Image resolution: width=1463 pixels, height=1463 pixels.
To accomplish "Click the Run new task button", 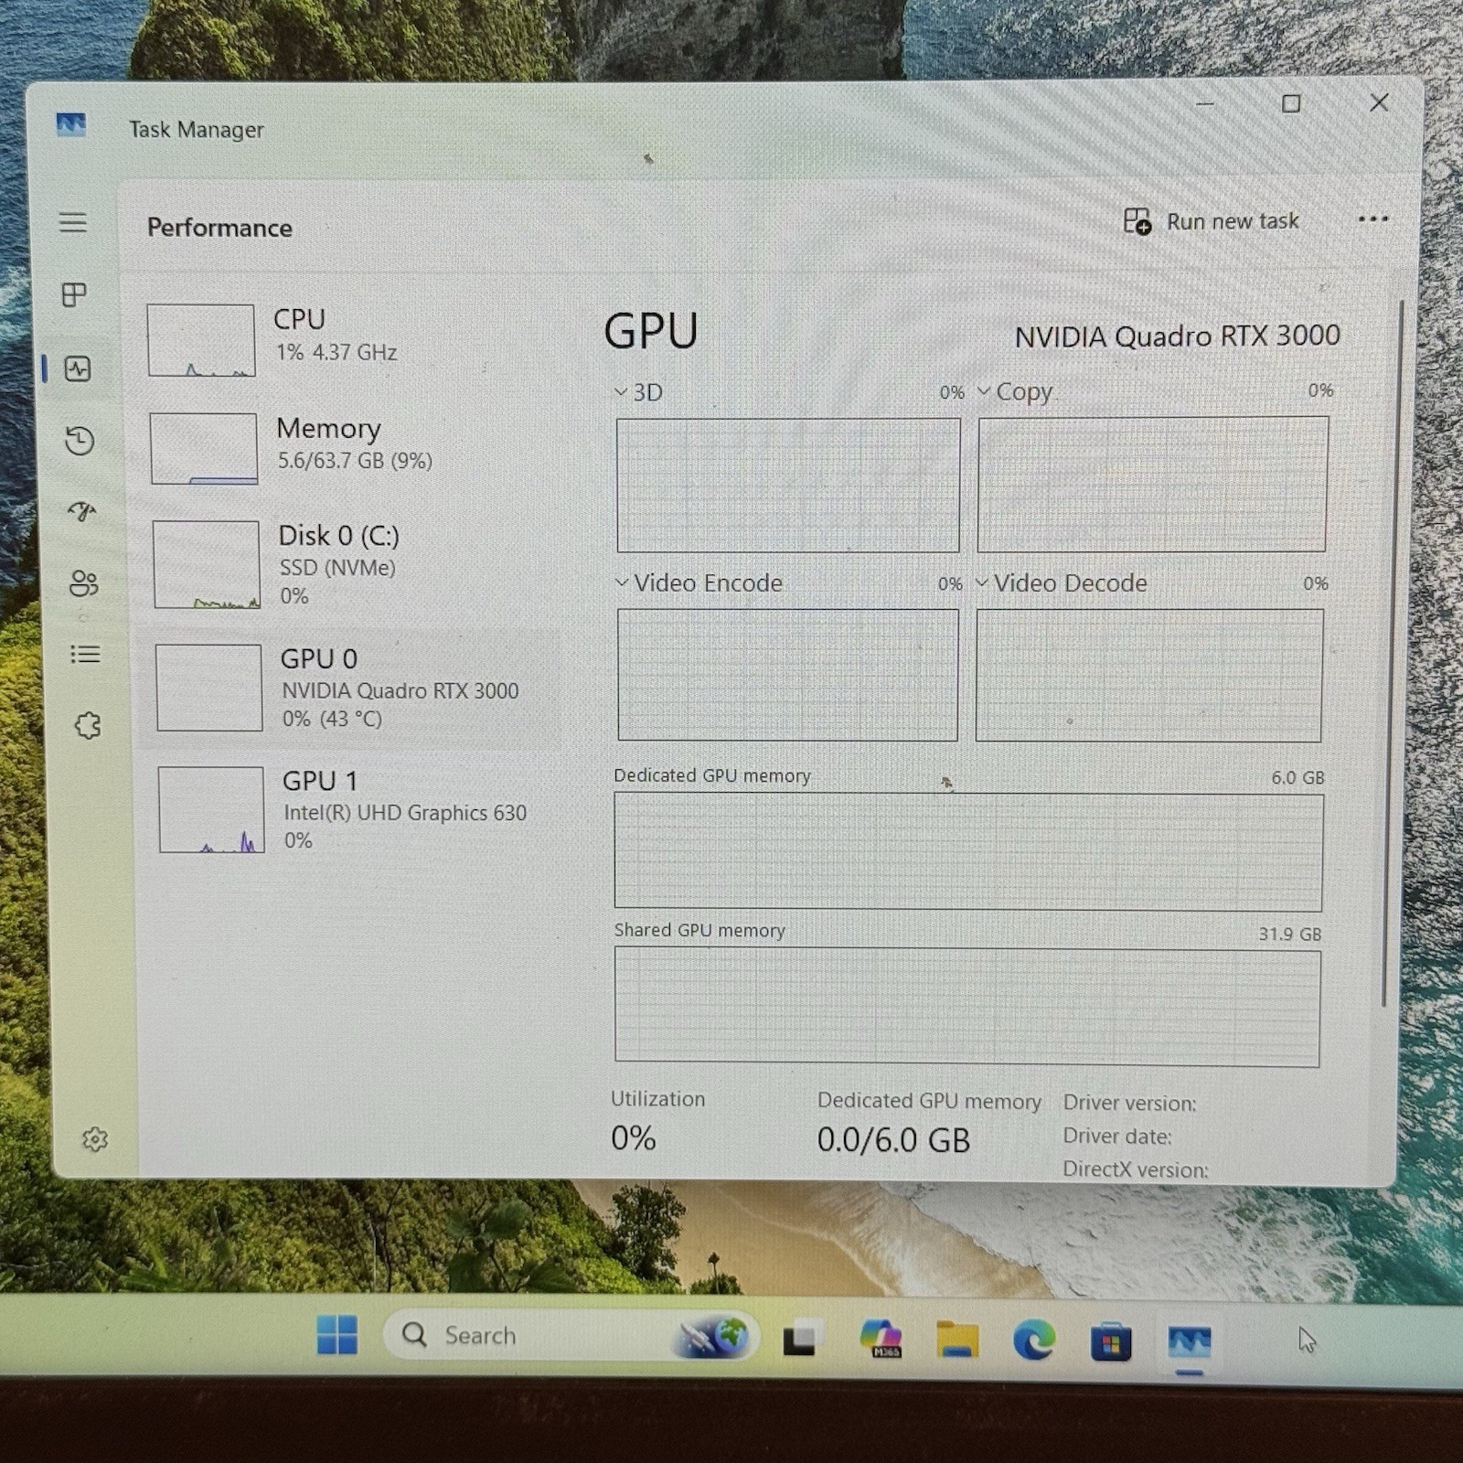I will tap(1211, 221).
